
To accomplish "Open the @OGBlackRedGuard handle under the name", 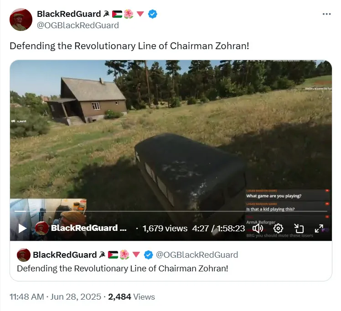I will [78, 25].
